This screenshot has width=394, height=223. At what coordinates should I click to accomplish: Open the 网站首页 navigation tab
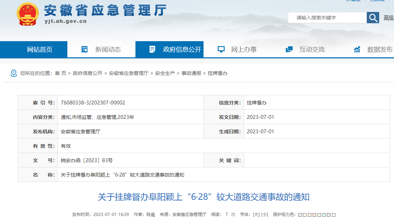tap(40, 50)
